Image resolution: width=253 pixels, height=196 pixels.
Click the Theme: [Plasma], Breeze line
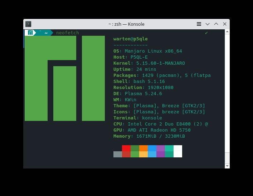159,106
